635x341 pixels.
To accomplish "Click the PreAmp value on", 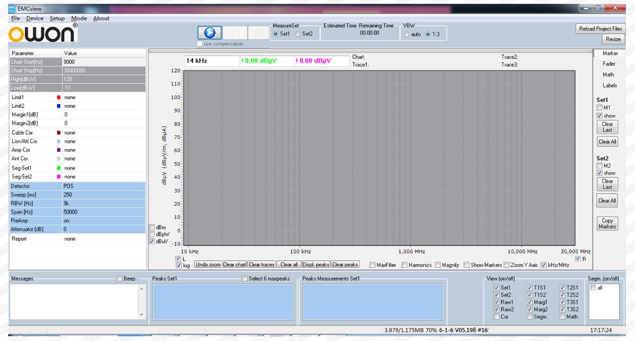I will pos(104,221).
